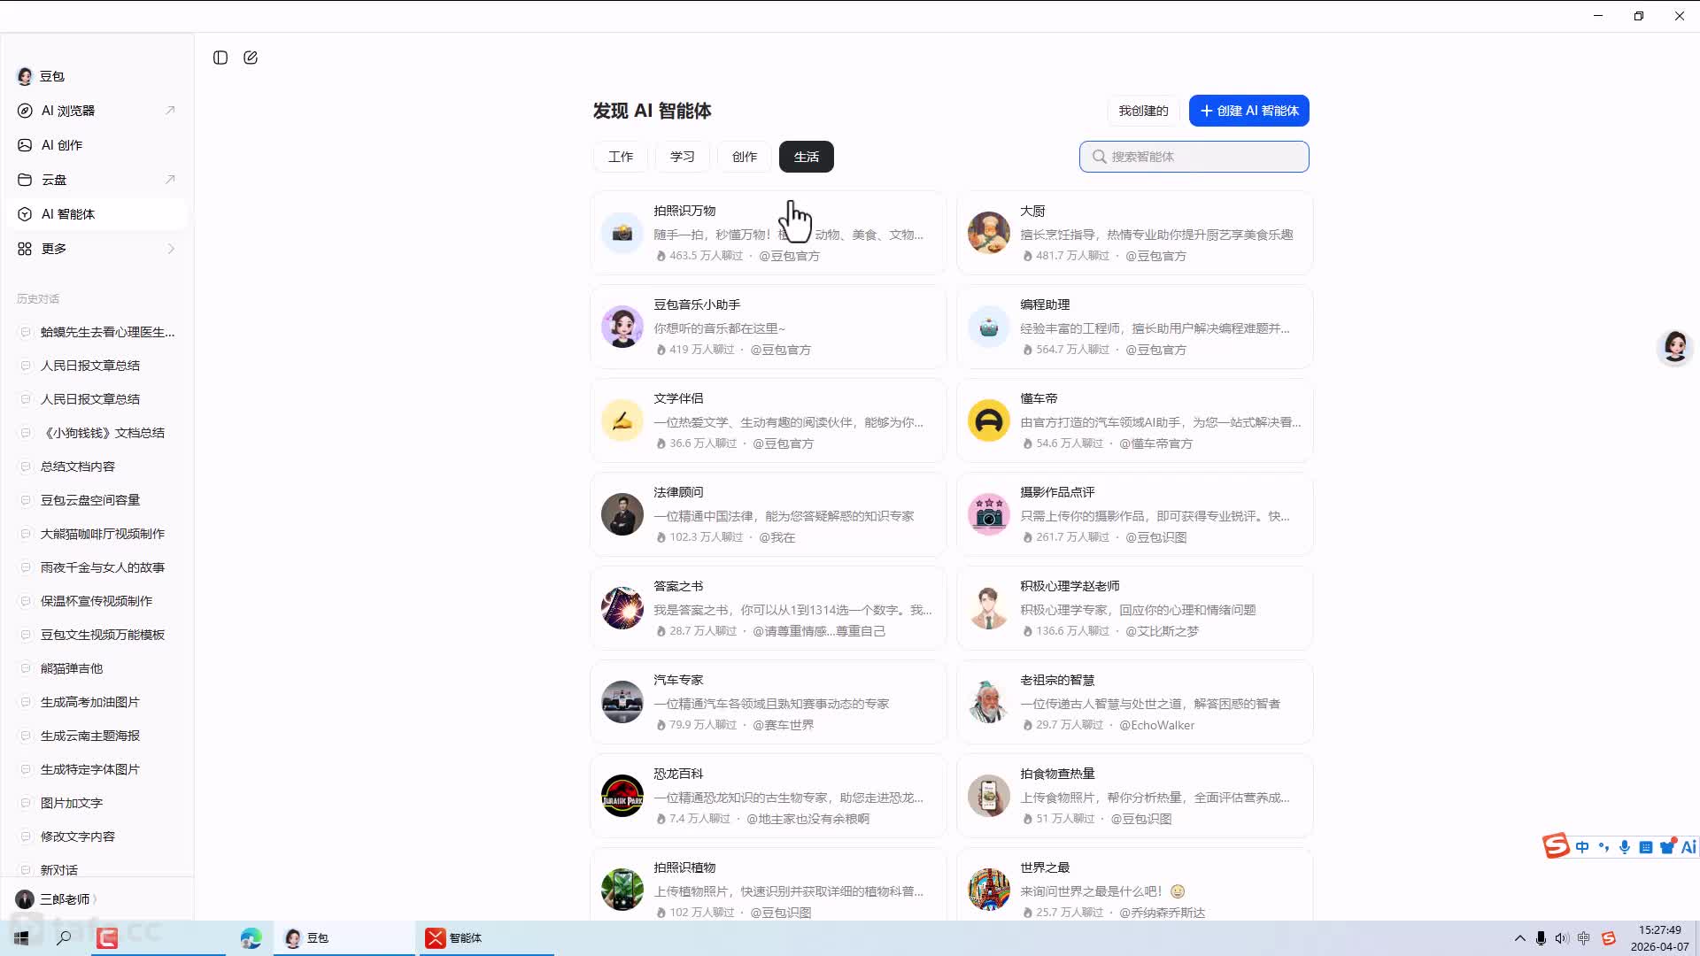Select the 学习 tab
Viewport: 1700px width, 956px height.
pos(682,156)
